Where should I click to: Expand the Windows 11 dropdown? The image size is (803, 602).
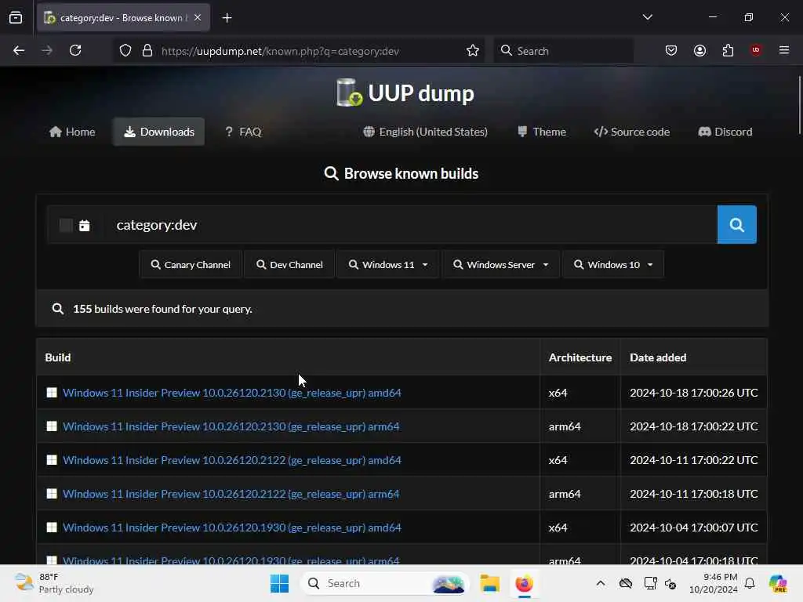coord(387,265)
